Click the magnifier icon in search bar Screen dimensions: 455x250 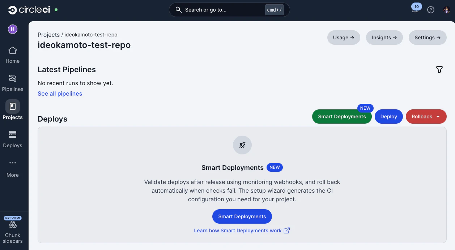pyautogui.click(x=178, y=10)
